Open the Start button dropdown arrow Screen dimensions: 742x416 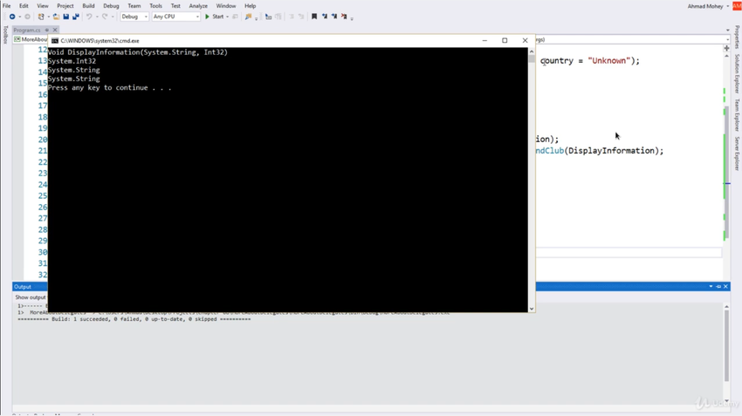point(228,17)
